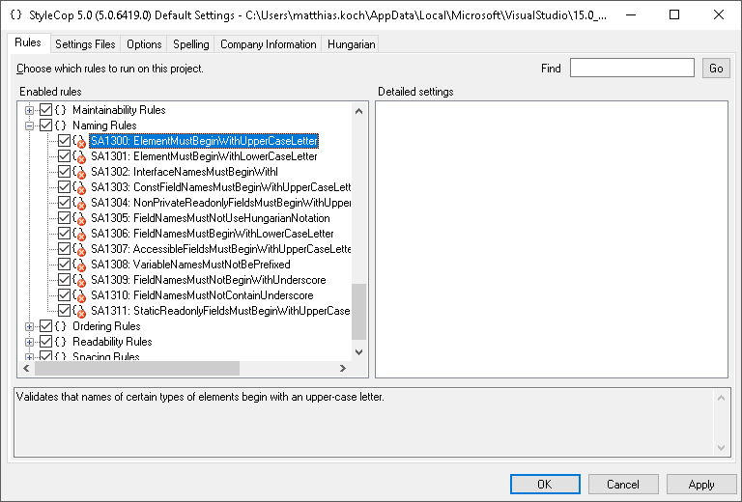
Task: Expand the Maintainability Rules node
Action: 29,111
